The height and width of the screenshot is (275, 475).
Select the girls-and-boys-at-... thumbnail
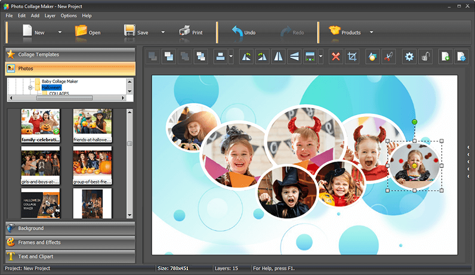[x=41, y=165]
